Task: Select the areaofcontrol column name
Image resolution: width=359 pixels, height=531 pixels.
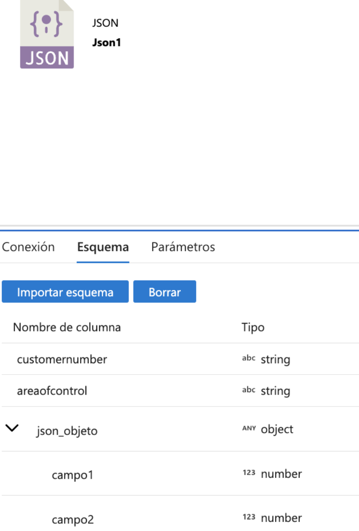Action: click(x=52, y=391)
